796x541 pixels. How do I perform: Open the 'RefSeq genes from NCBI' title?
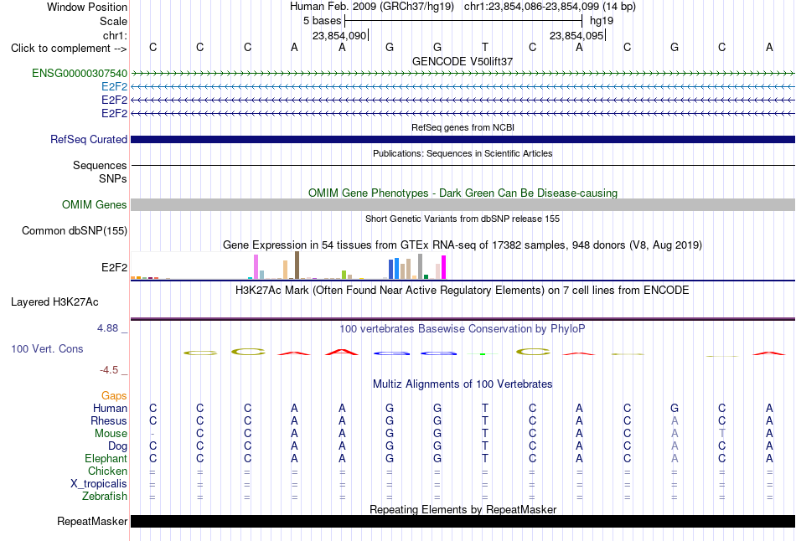click(x=463, y=127)
